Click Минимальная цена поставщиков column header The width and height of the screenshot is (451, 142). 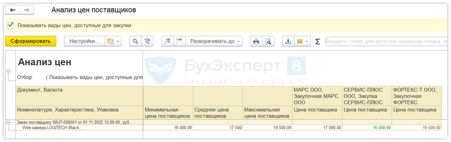pyautogui.click(x=168, y=113)
